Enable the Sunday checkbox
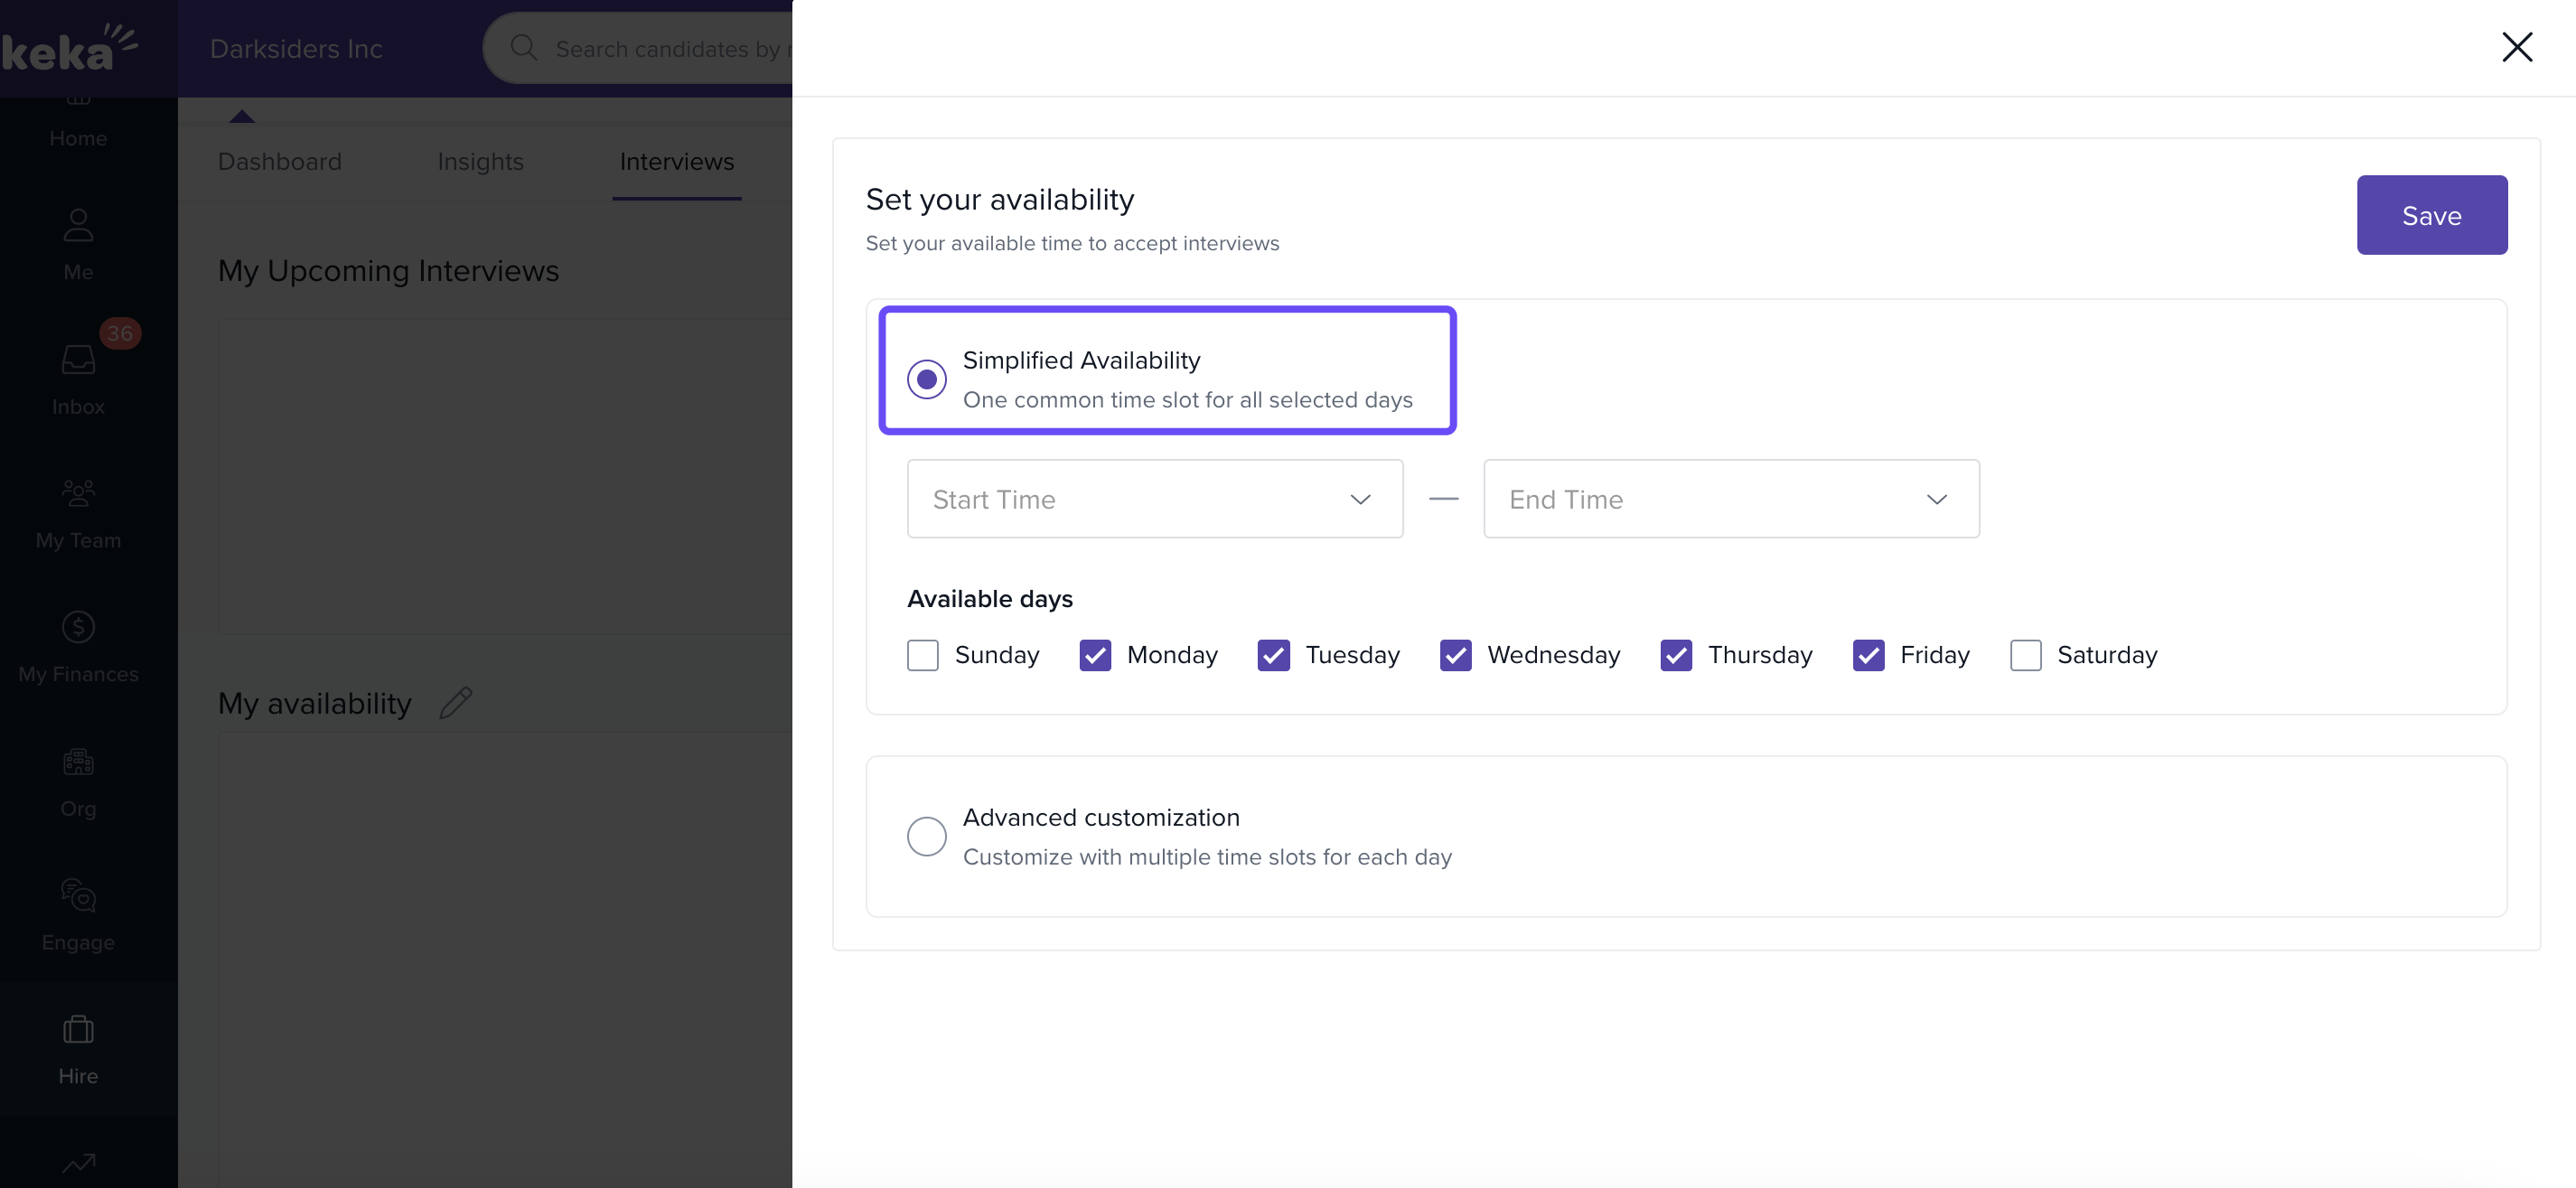 [922, 655]
